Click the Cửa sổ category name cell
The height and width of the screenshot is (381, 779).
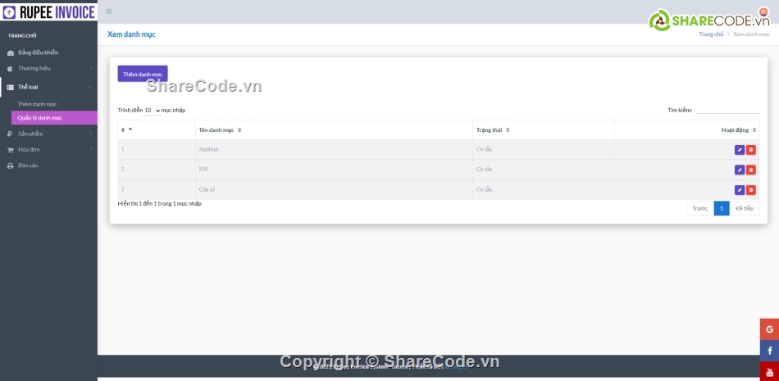coord(334,190)
